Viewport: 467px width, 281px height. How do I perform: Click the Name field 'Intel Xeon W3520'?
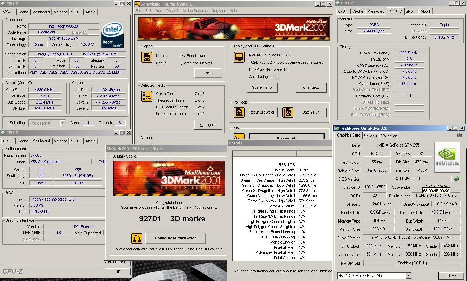tap(64, 26)
